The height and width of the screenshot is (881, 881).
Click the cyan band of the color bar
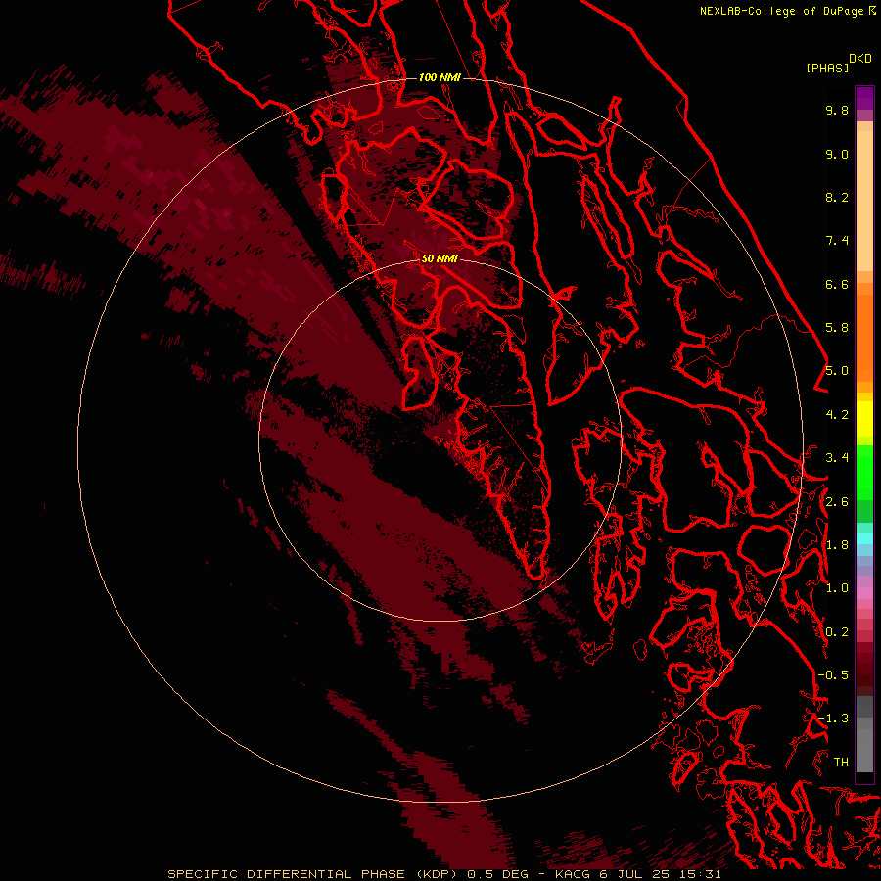864,538
